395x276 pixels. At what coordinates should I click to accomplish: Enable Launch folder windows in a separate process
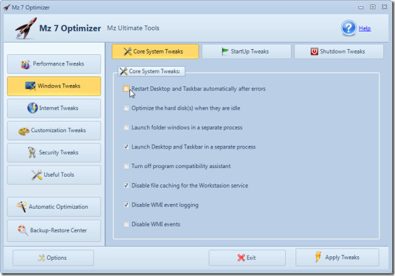[126, 128]
